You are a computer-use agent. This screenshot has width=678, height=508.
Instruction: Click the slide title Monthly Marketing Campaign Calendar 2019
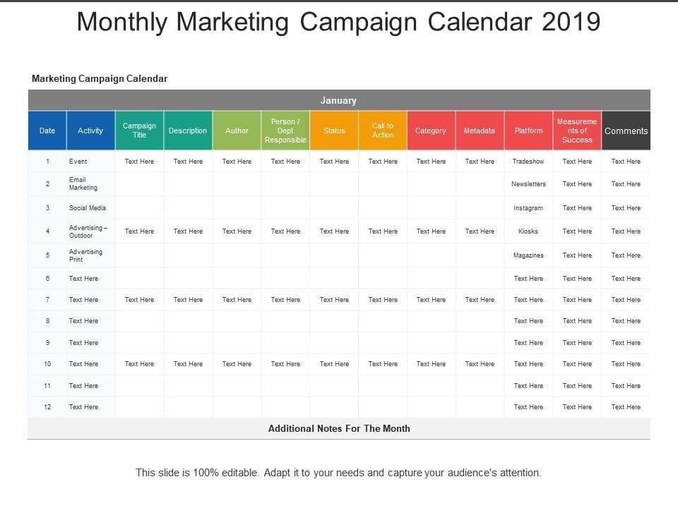338,22
